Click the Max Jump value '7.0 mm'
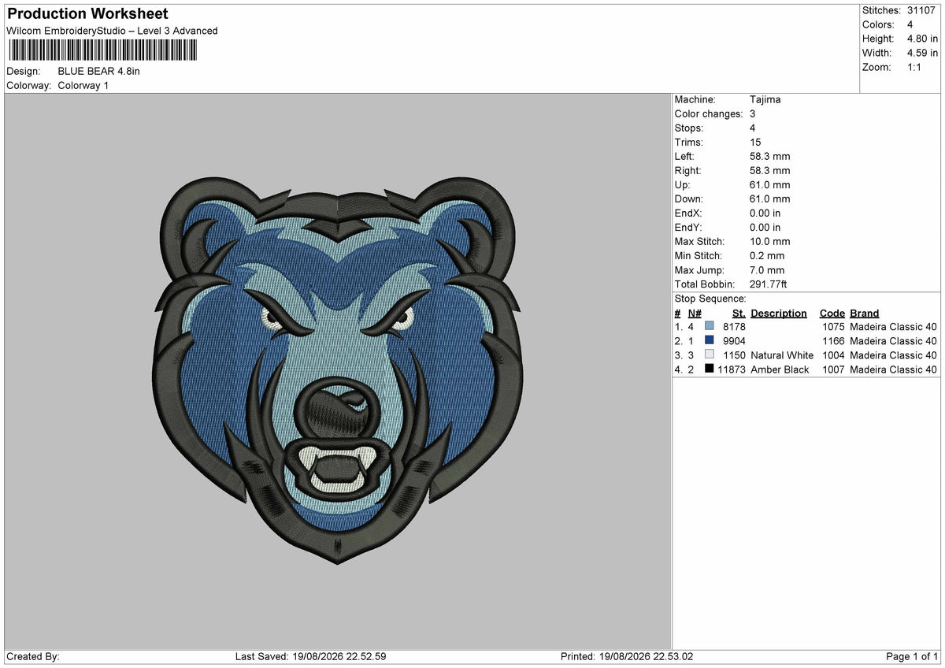Image resolution: width=945 pixels, height=668 pixels. click(x=768, y=269)
